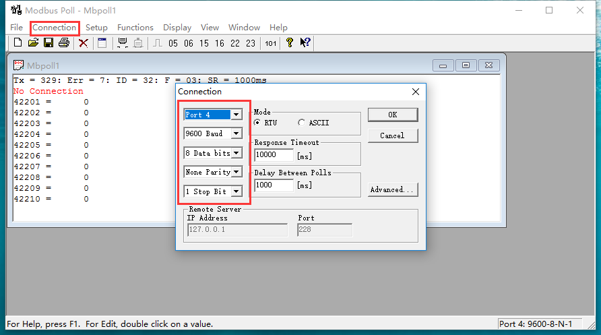Open the Setup menu
Screen dimensions: 601x335
click(x=96, y=28)
